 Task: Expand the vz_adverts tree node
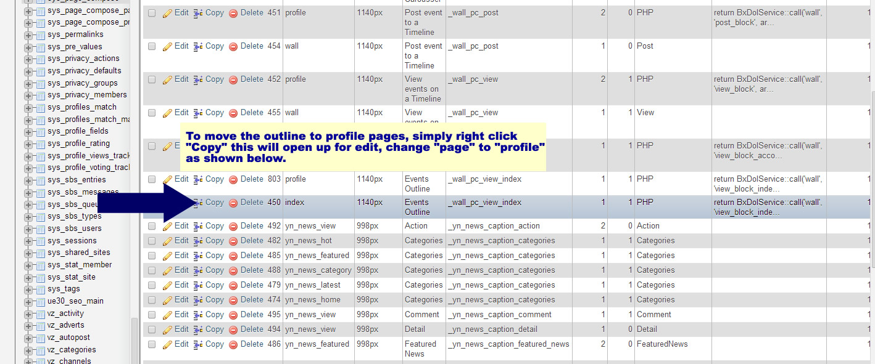coord(28,326)
